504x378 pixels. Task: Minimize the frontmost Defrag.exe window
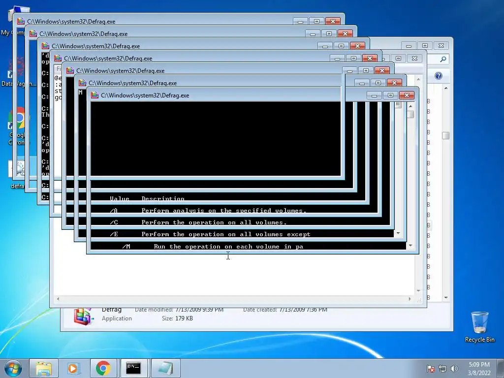click(x=374, y=95)
